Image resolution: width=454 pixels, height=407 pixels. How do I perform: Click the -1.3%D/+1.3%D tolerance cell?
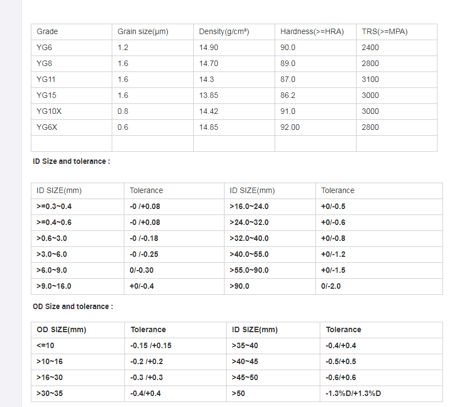381,393
